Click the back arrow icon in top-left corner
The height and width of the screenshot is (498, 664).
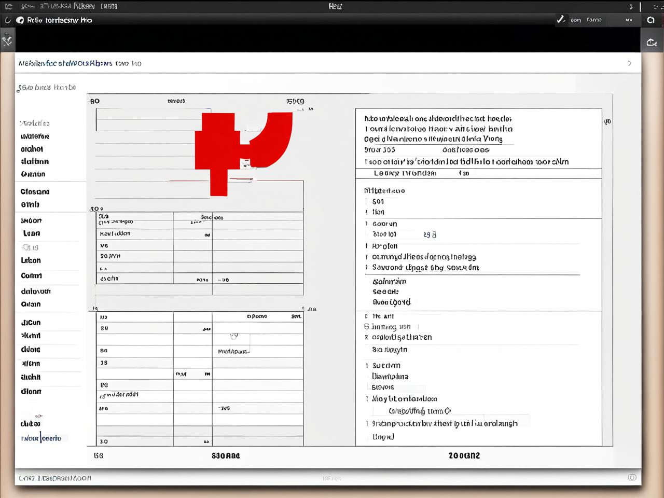click(9, 7)
